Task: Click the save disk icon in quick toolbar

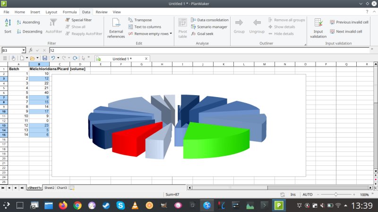Action: click(45, 58)
